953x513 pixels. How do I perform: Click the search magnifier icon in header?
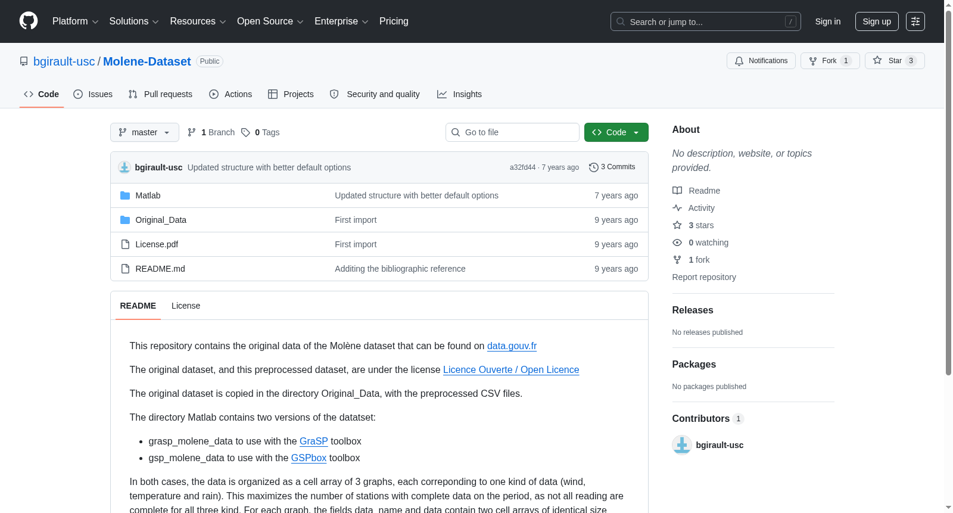[x=621, y=21]
